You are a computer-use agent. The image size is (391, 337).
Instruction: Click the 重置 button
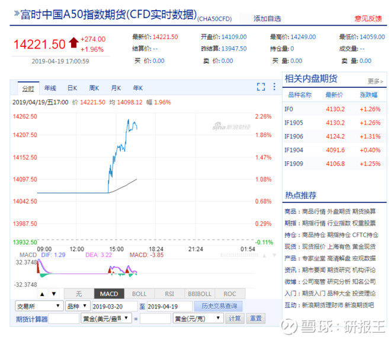tap(255, 319)
